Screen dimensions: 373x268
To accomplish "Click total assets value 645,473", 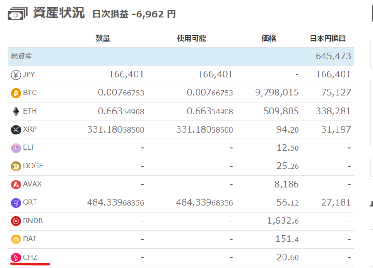I will (x=333, y=56).
